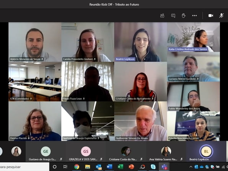Open the meeting chat icon

(x=173, y=16)
